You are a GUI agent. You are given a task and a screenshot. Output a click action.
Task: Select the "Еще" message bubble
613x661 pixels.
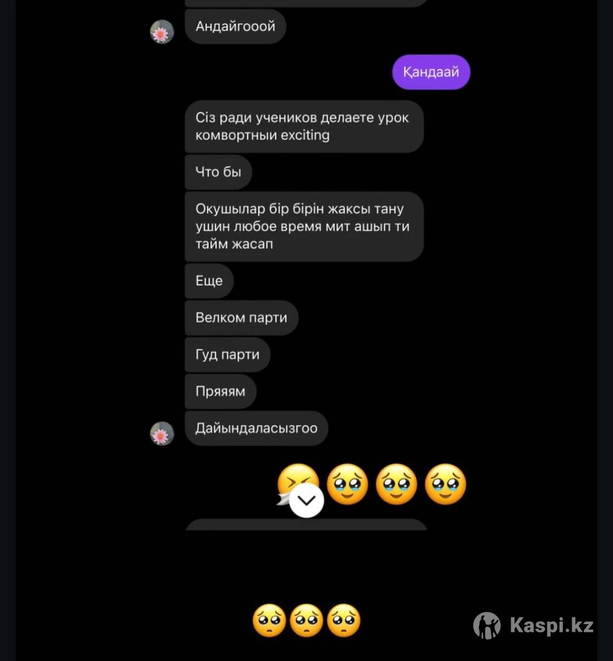pyautogui.click(x=209, y=281)
